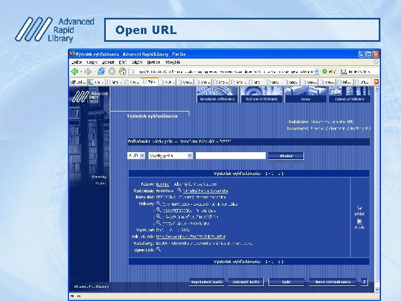Open the Zobraziť menu

pos(108,62)
